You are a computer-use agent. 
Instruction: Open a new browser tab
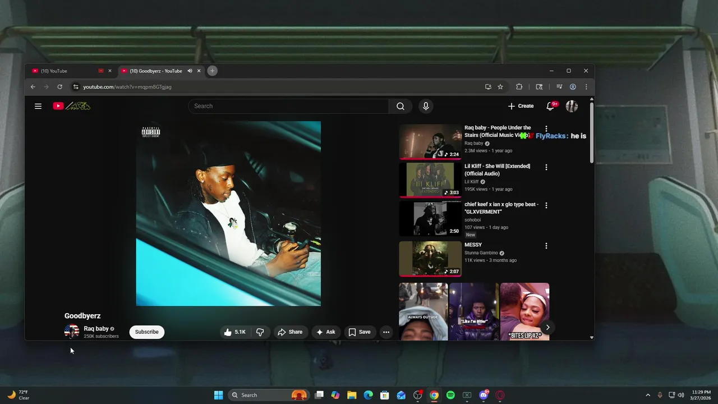tap(212, 71)
